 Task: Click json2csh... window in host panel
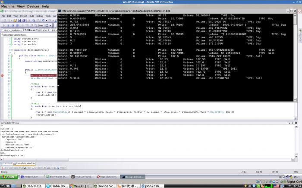click(152, 186)
